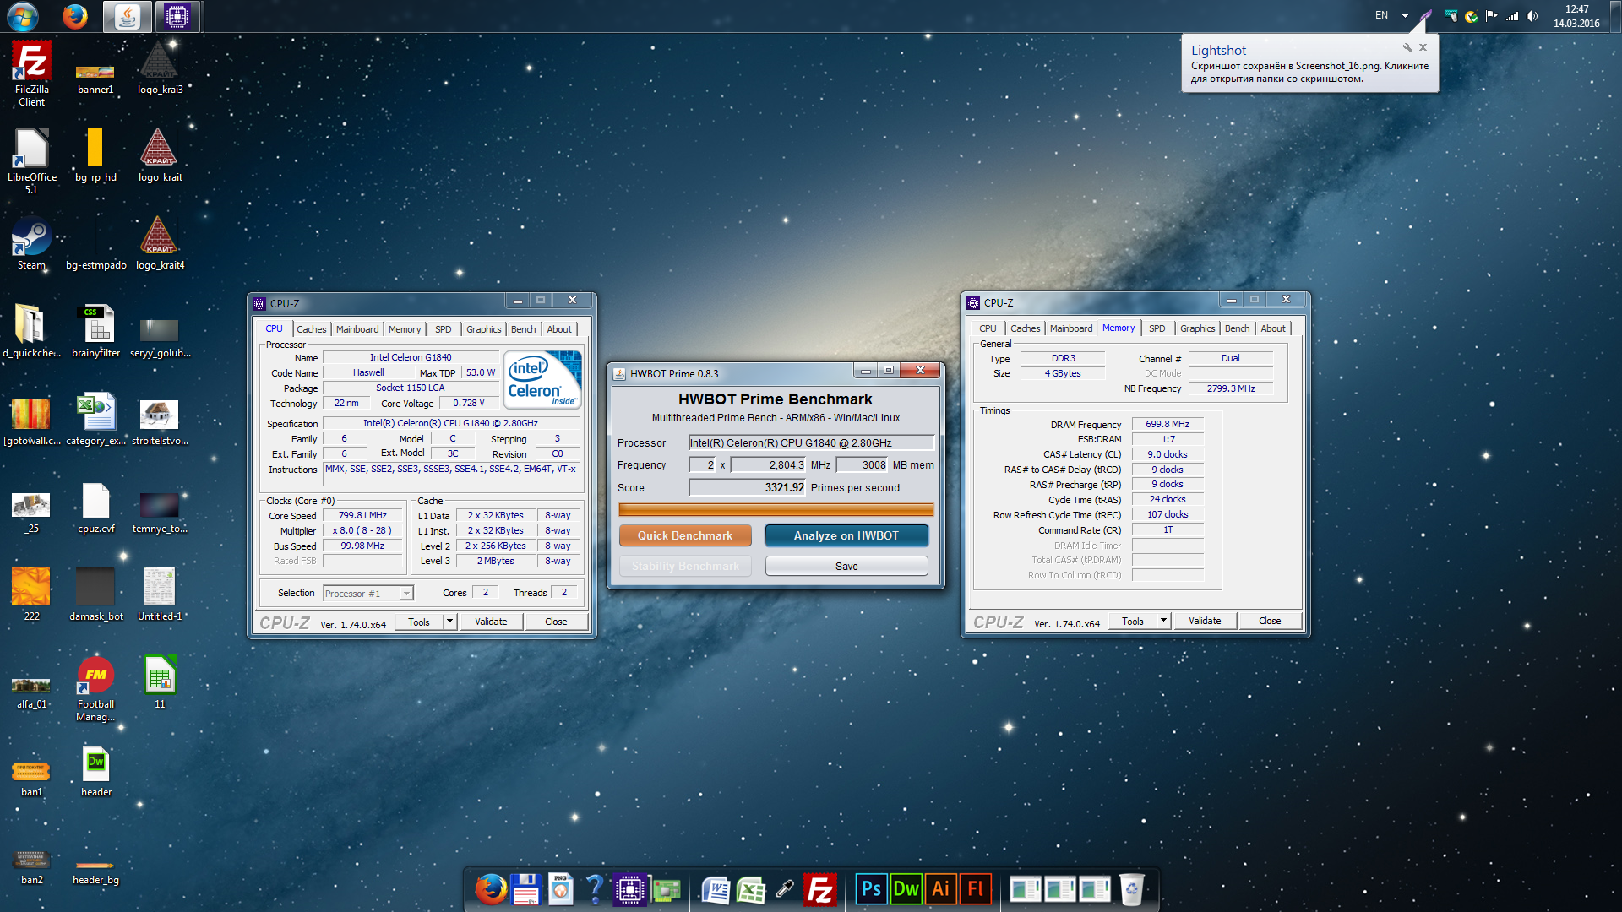Click Close button in Memory CPU-Z window

(x=1270, y=621)
